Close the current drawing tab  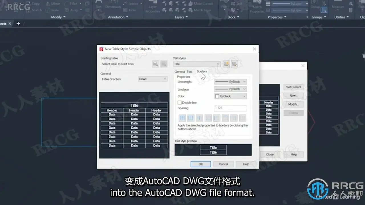coord(10,24)
